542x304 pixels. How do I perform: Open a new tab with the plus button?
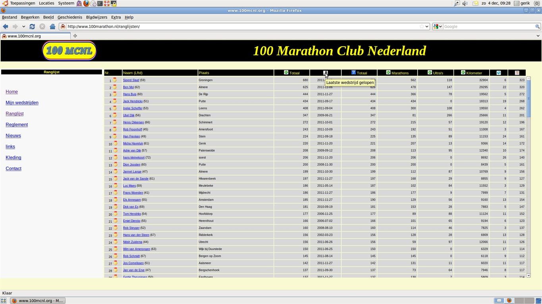click(75, 36)
